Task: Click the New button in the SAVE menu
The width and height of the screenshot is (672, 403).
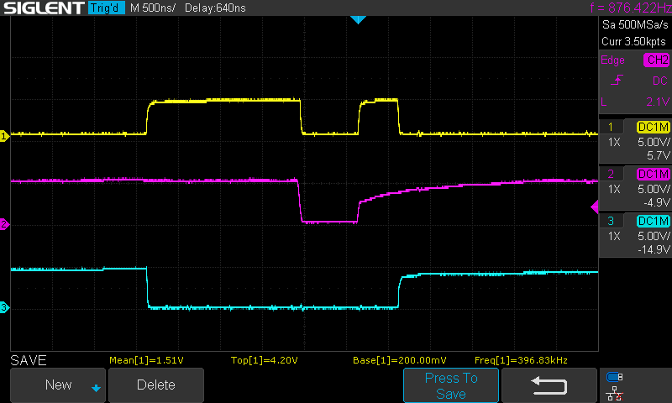Action: coord(58,385)
